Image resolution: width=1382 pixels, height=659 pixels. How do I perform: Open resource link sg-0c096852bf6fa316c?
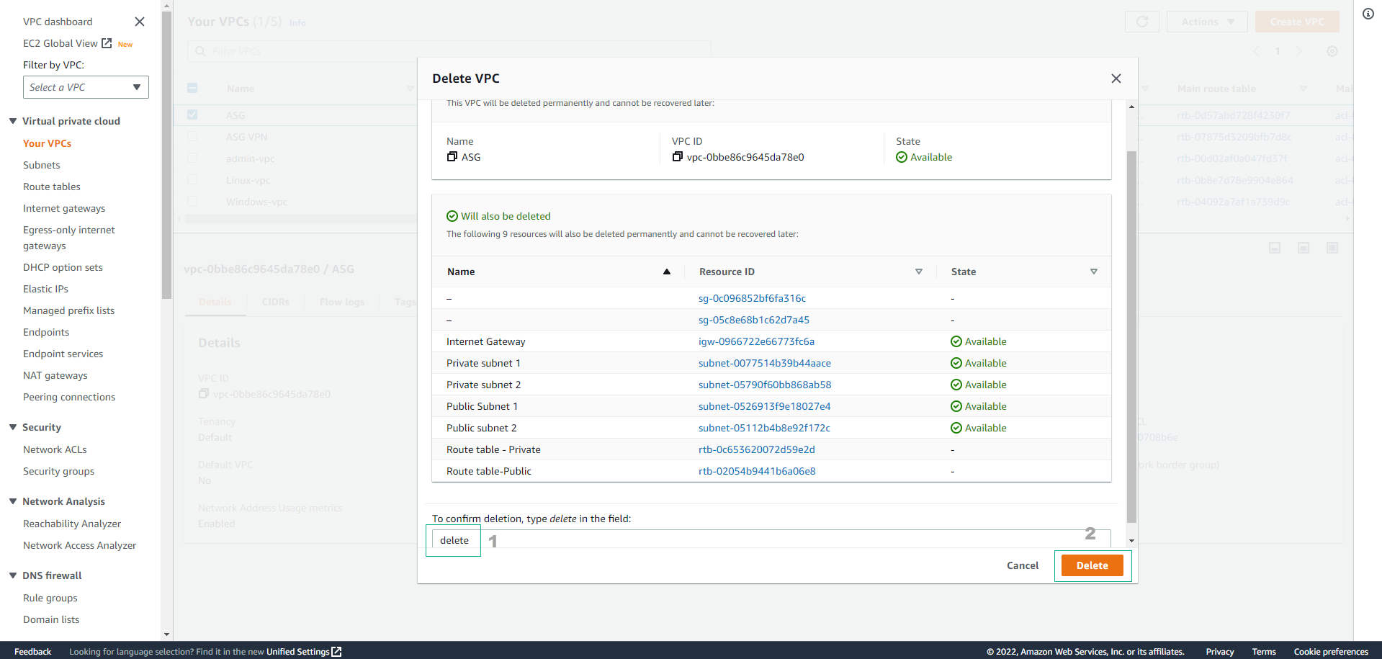pyautogui.click(x=752, y=298)
